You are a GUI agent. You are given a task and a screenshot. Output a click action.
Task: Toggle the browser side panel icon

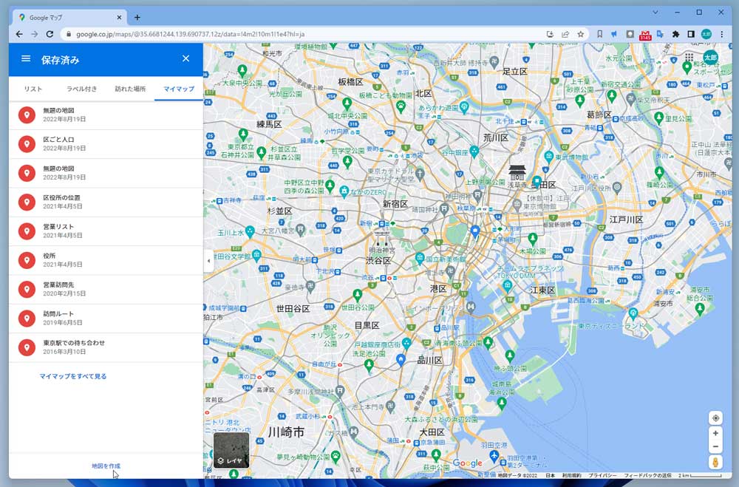point(691,34)
